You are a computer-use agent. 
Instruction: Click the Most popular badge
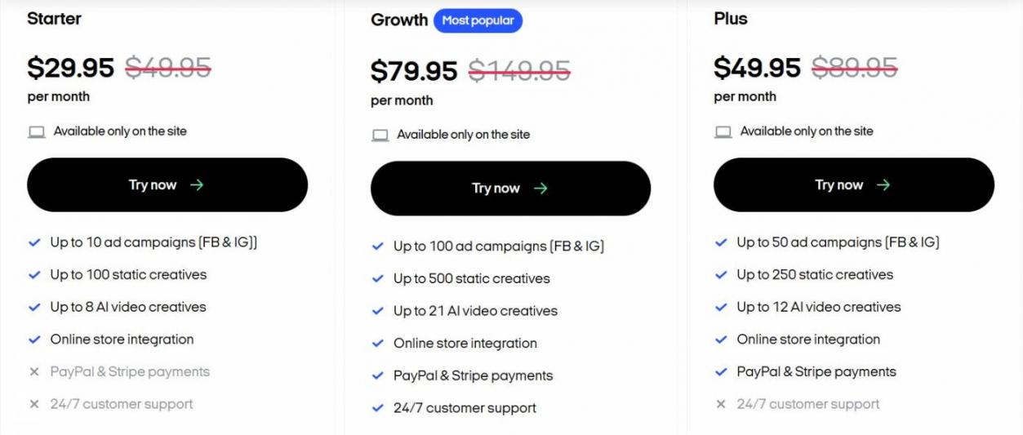pos(478,20)
